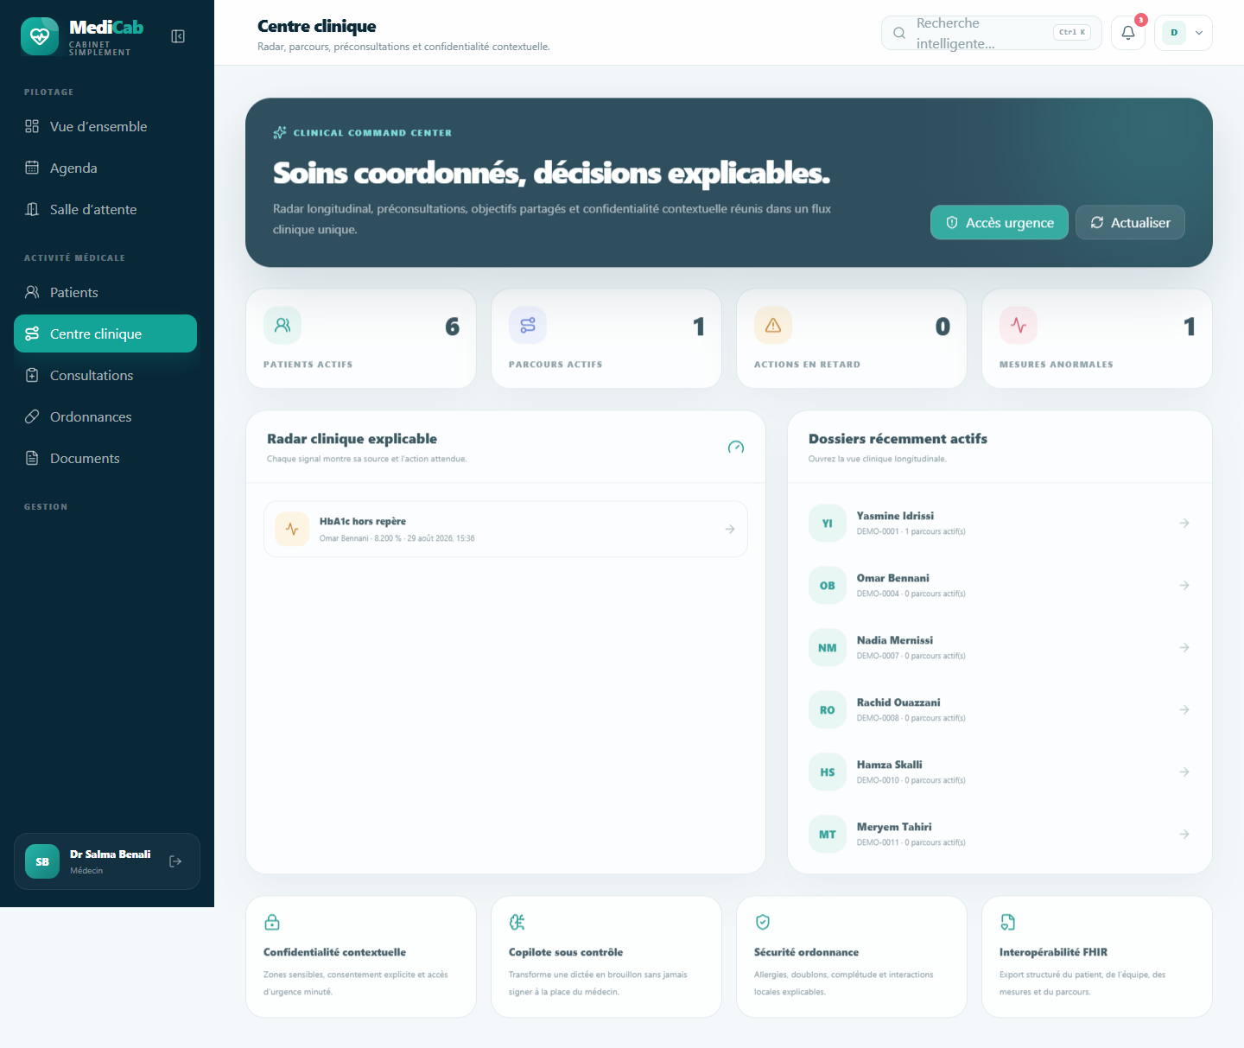
Task: Click the Recherche intelligente search field
Action: click(992, 33)
